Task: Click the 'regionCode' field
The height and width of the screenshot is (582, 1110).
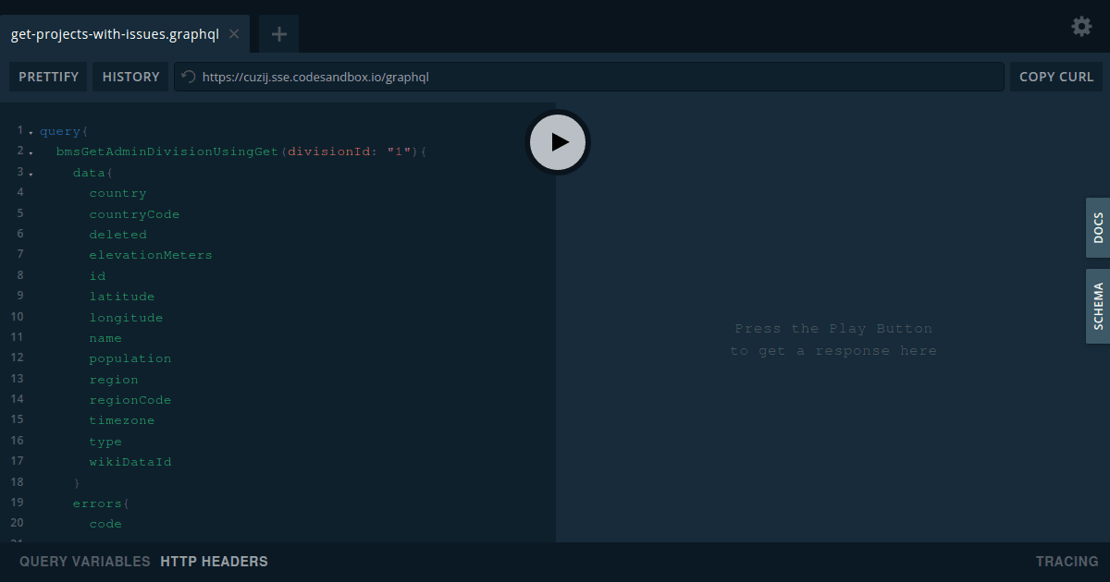Action: (x=130, y=400)
